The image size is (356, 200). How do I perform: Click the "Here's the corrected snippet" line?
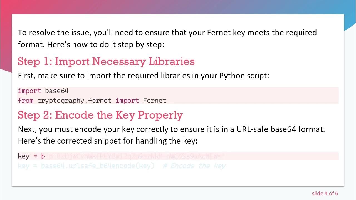point(107,141)
